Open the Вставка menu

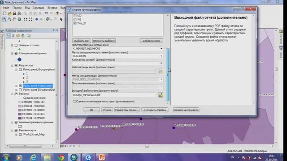[x=52, y=8]
